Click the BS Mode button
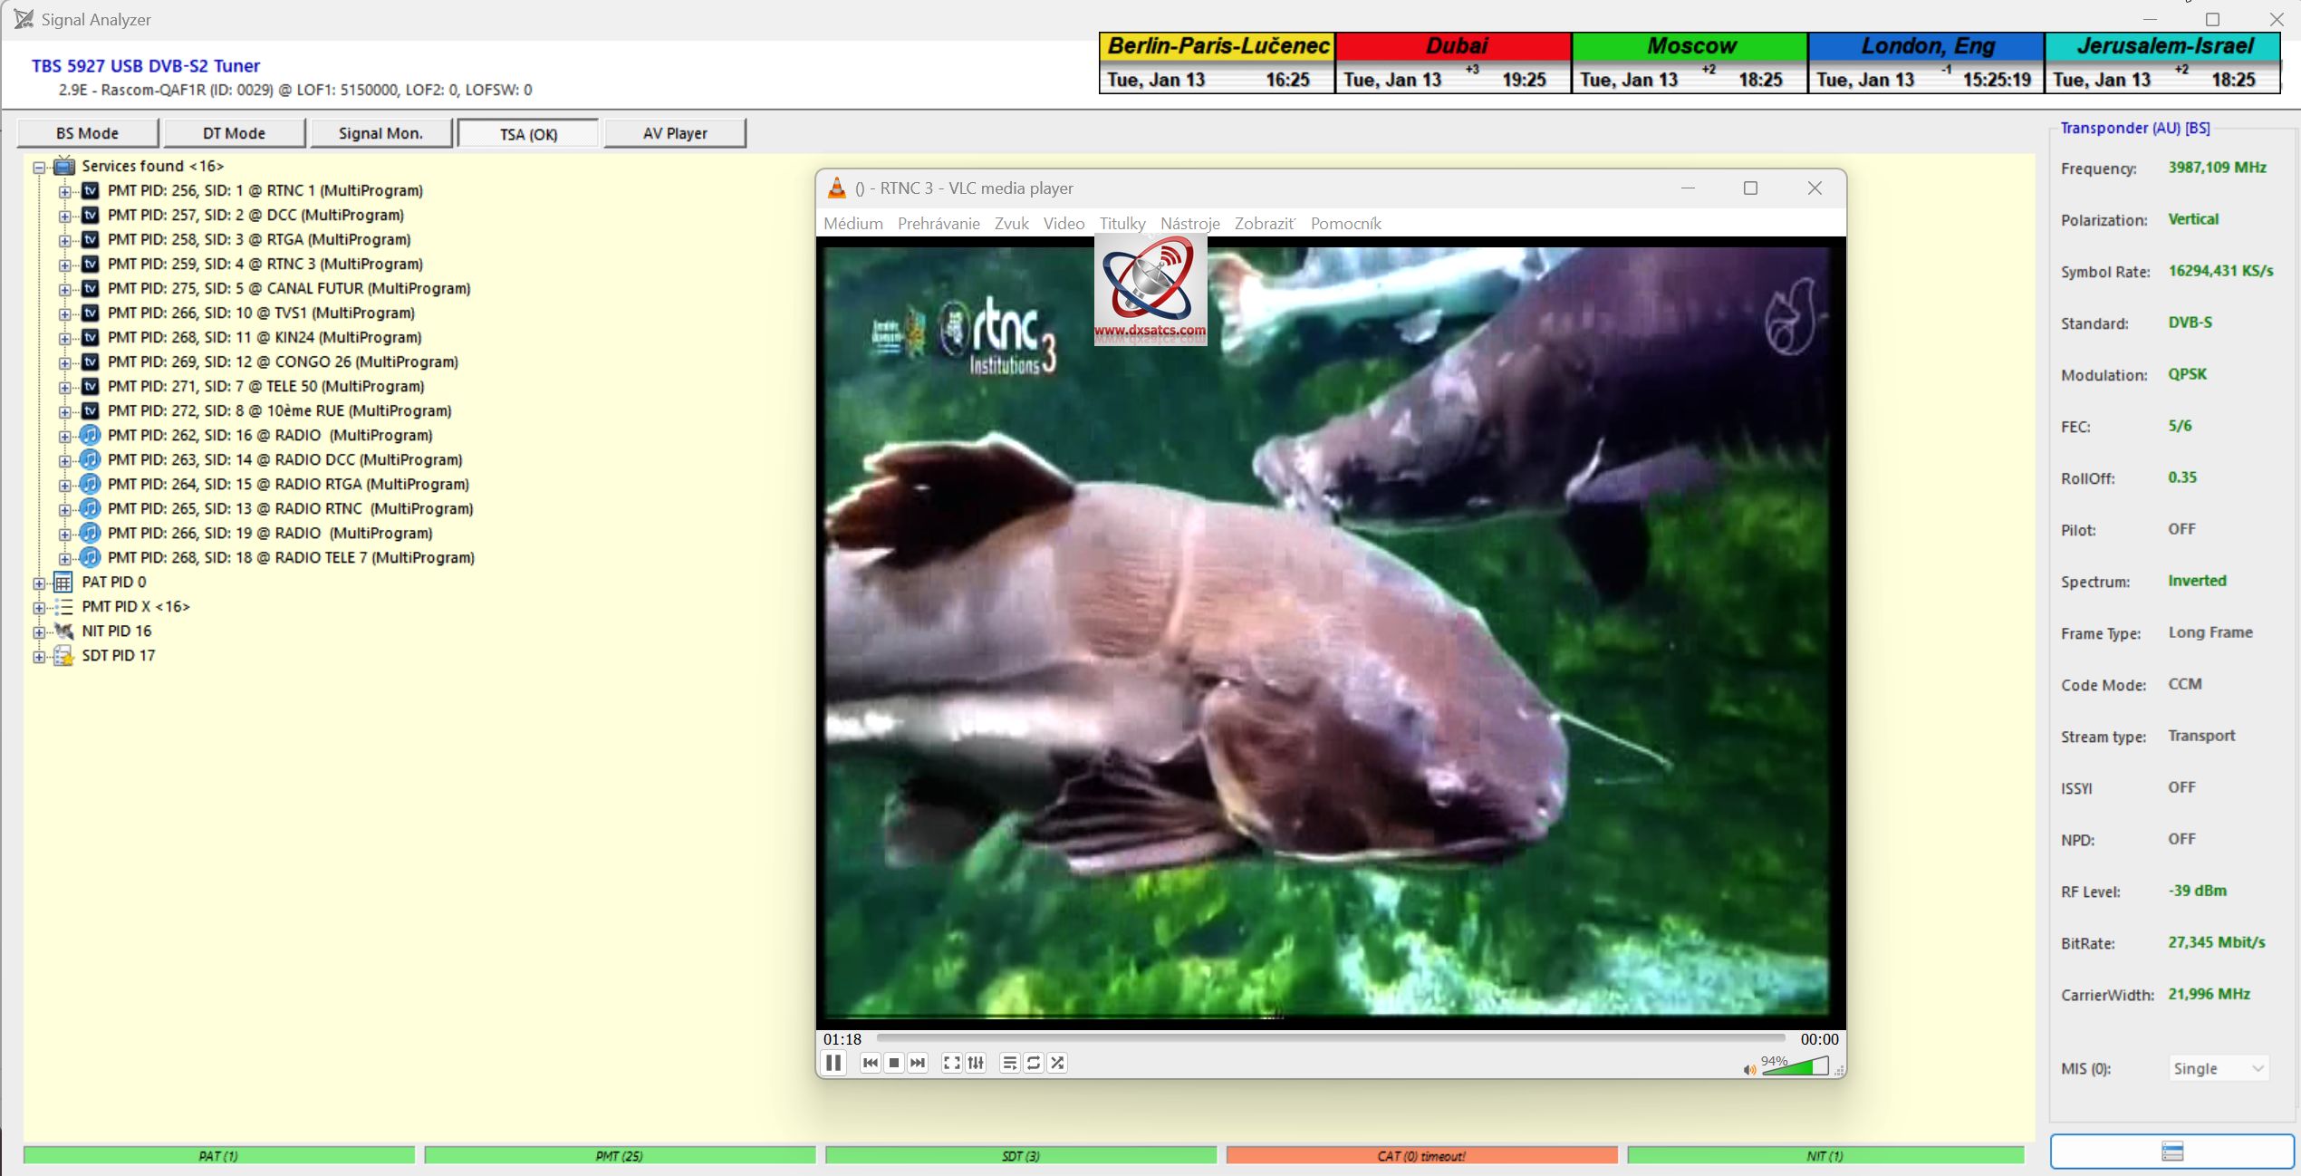 coord(87,133)
